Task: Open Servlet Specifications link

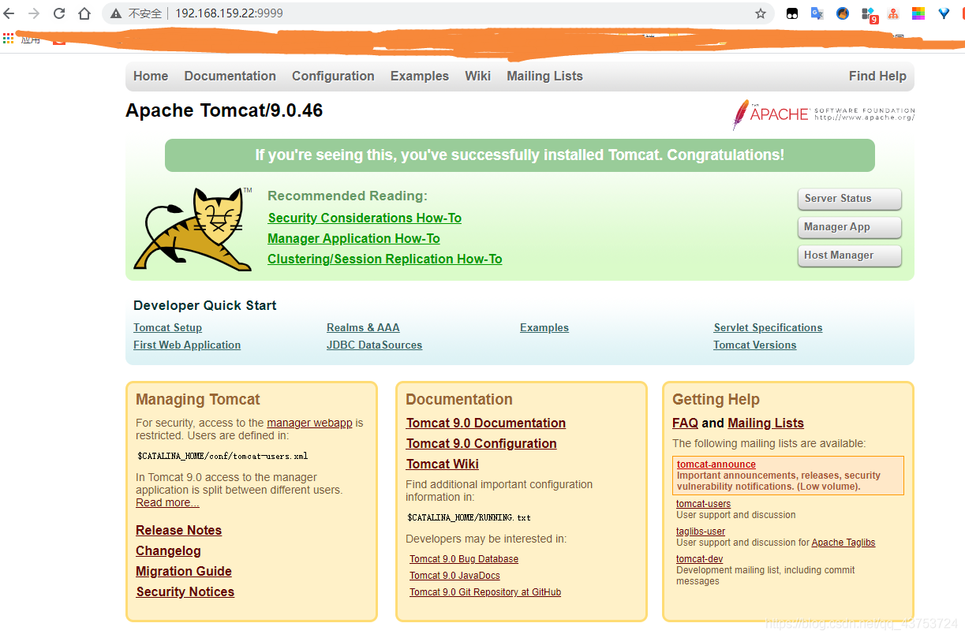Action: pos(768,327)
